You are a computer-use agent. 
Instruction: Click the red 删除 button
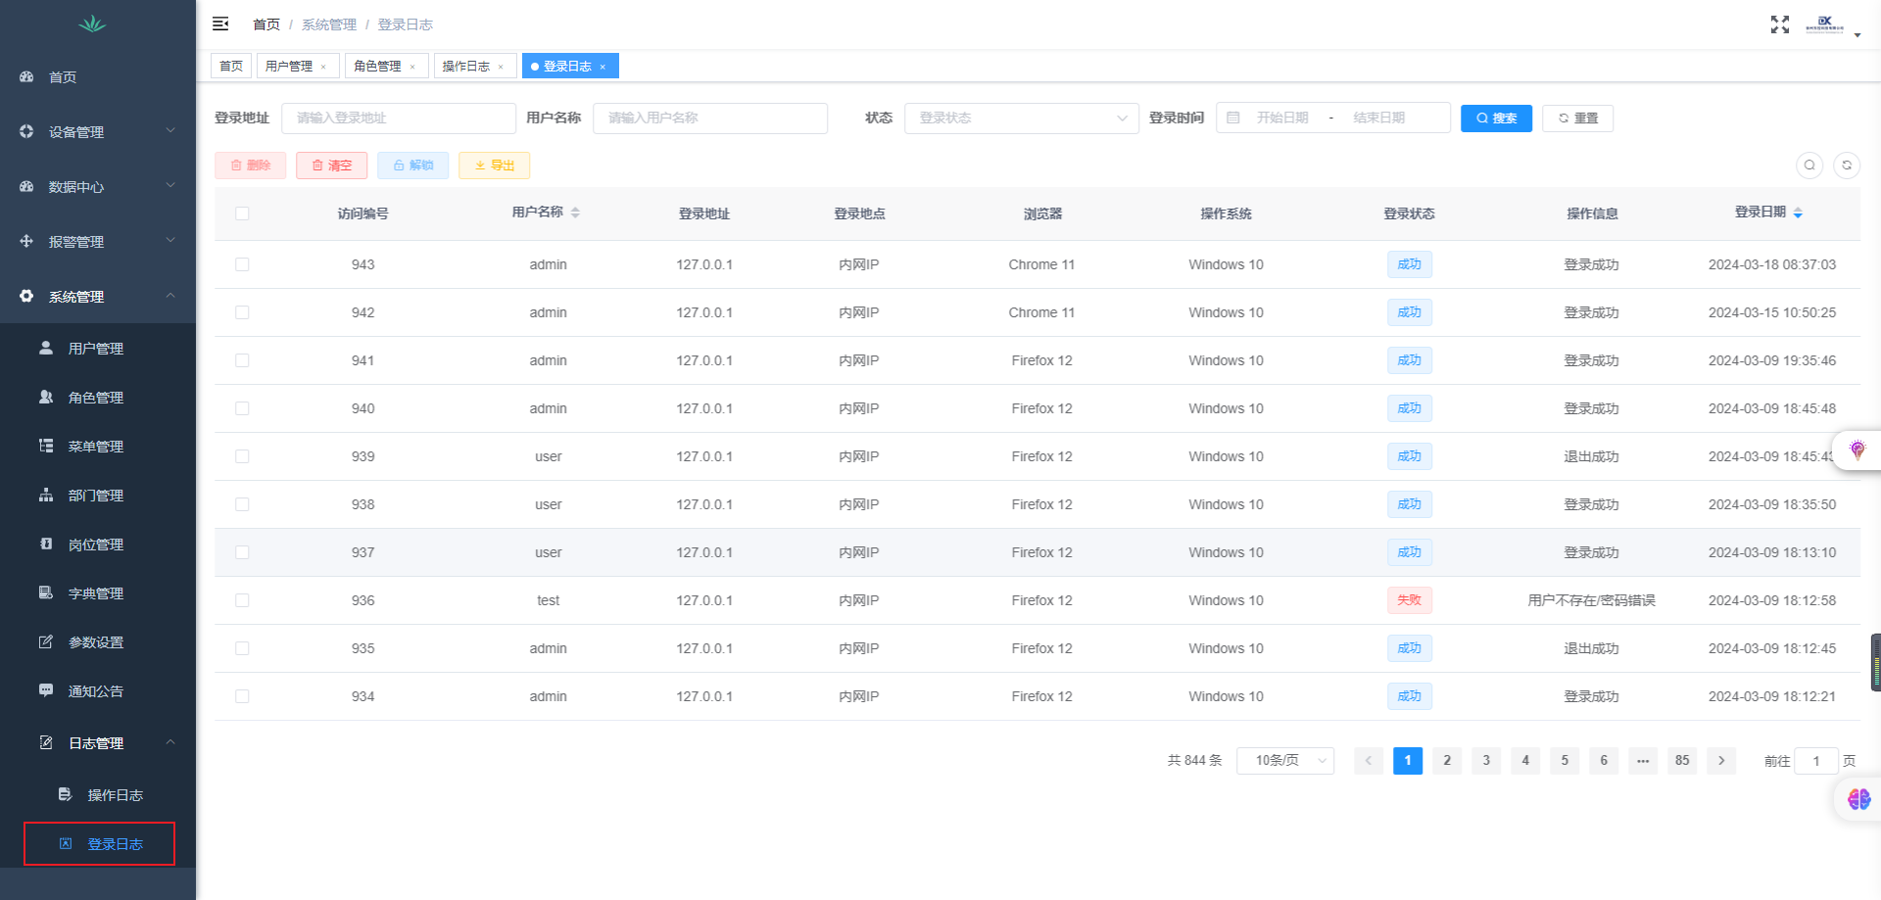(x=251, y=166)
